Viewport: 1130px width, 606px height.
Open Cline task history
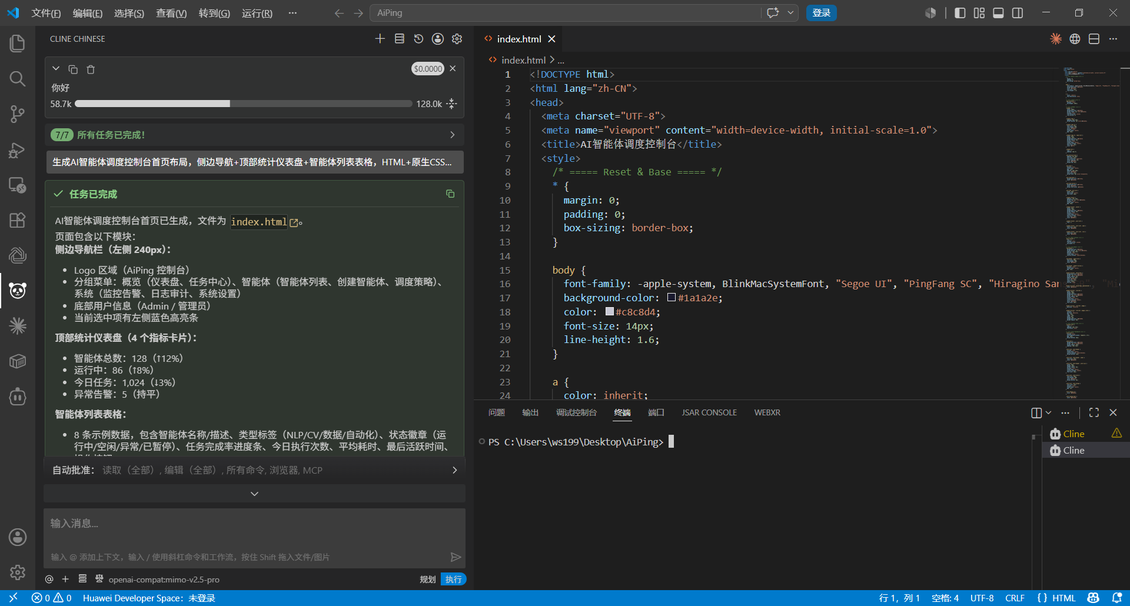(418, 39)
